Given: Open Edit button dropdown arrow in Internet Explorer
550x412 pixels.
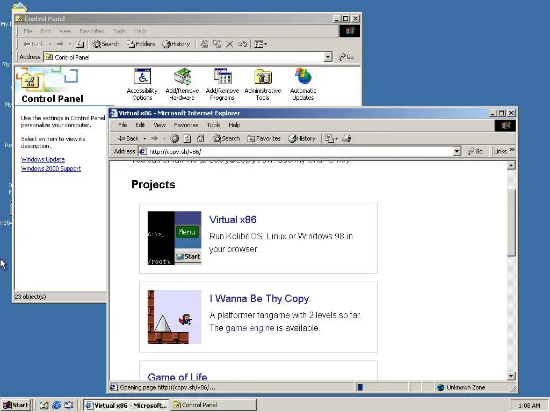Looking at the screenshot, I should [336, 139].
